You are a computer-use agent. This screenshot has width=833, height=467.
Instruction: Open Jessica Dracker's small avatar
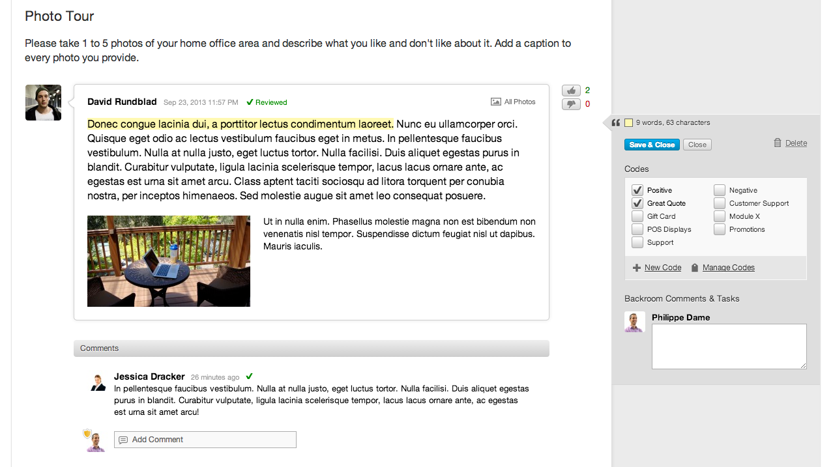[98, 382]
